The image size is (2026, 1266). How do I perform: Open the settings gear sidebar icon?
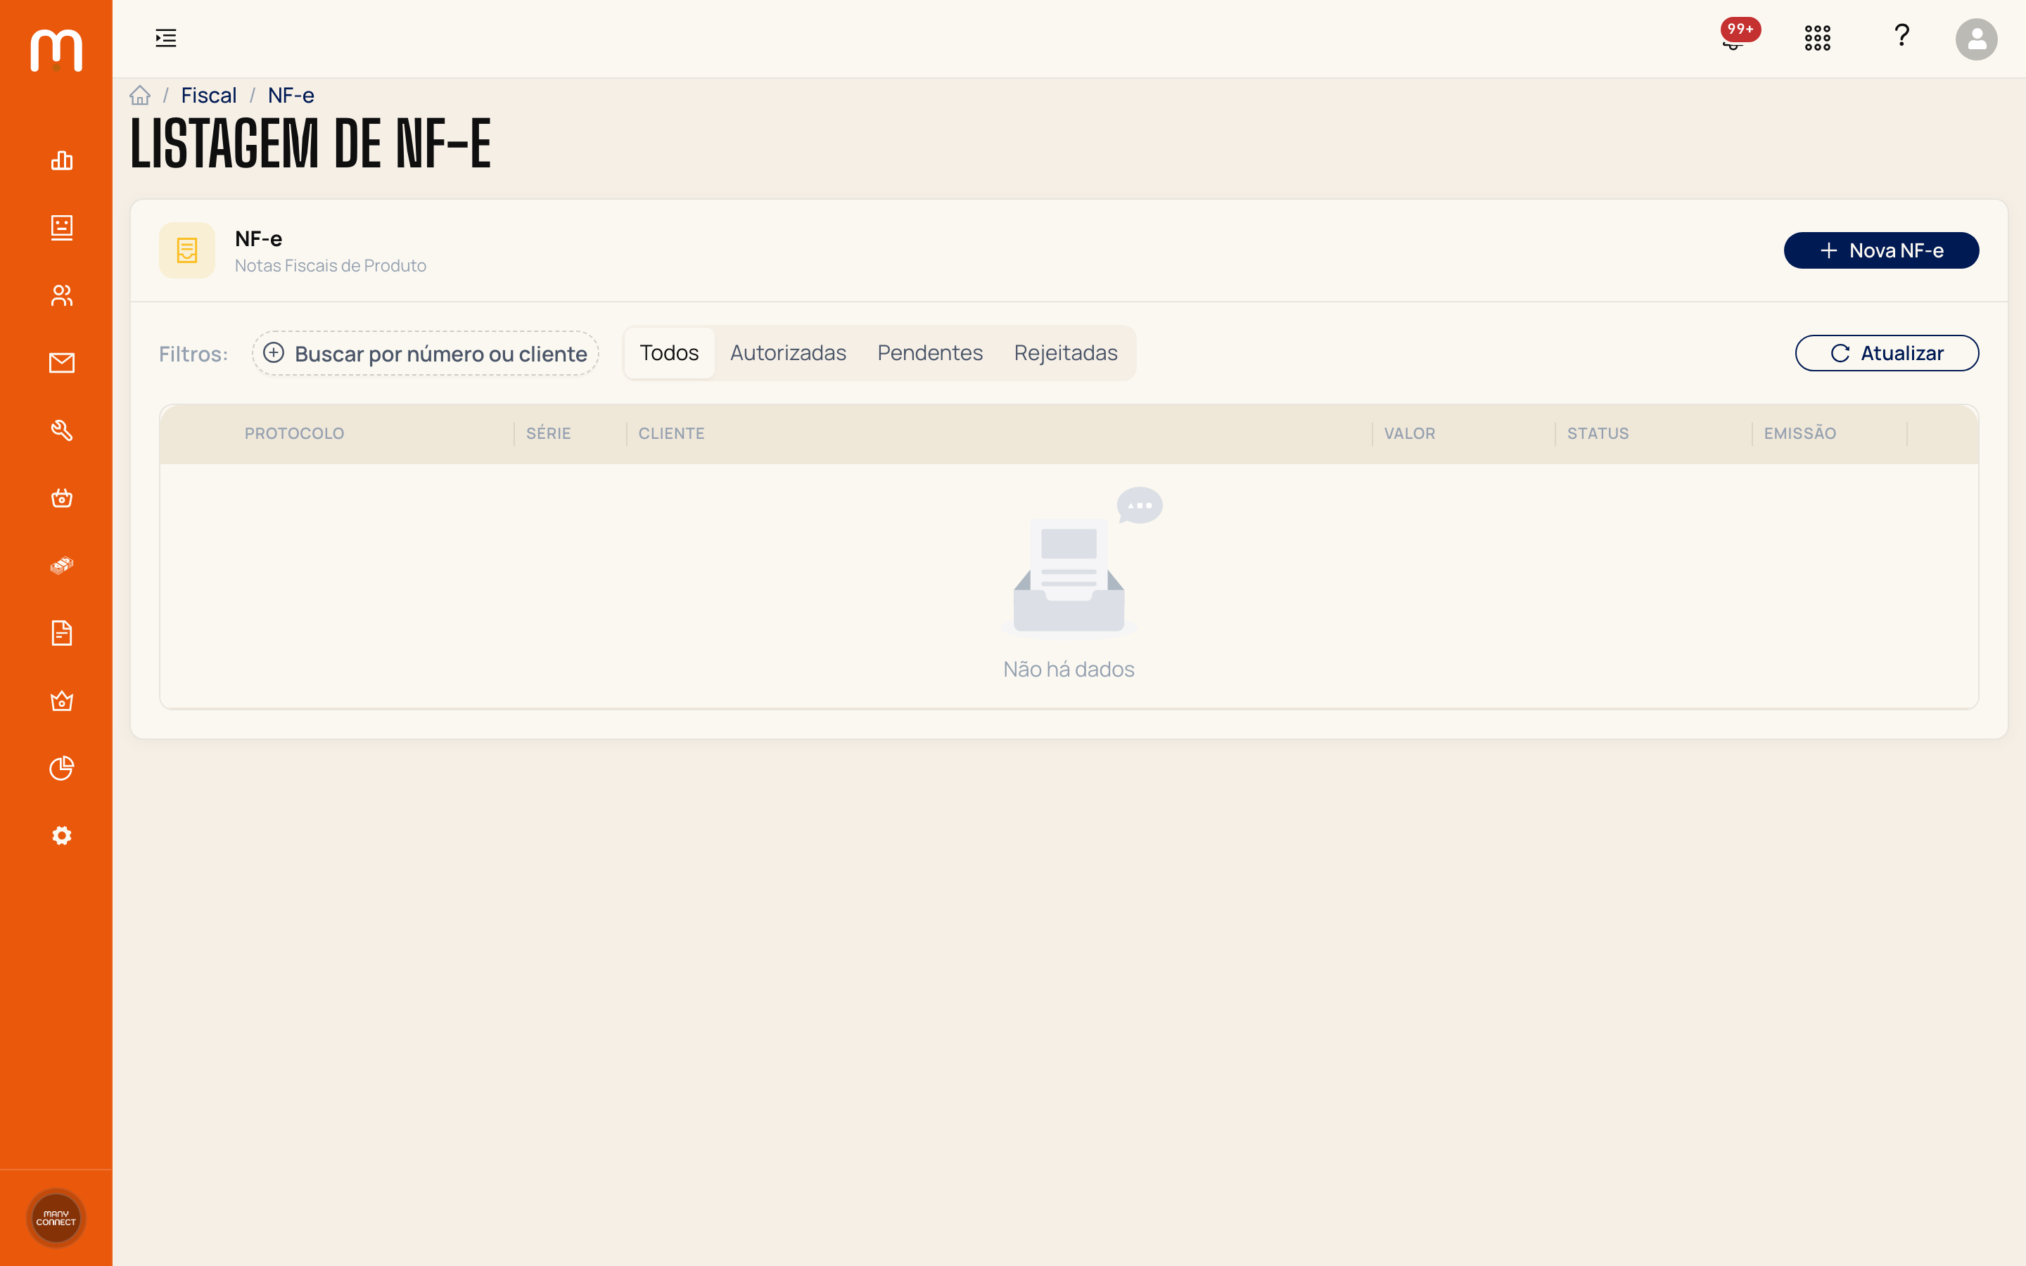pyautogui.click(x=62, y=836)
